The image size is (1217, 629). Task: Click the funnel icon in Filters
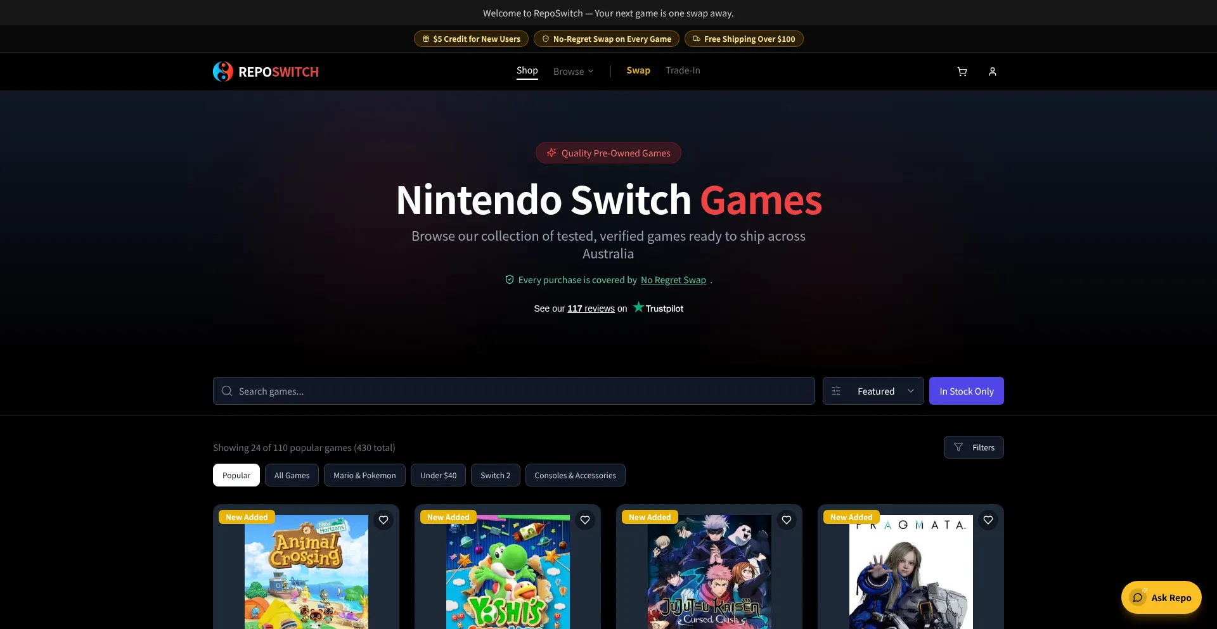tap(958, 447)
